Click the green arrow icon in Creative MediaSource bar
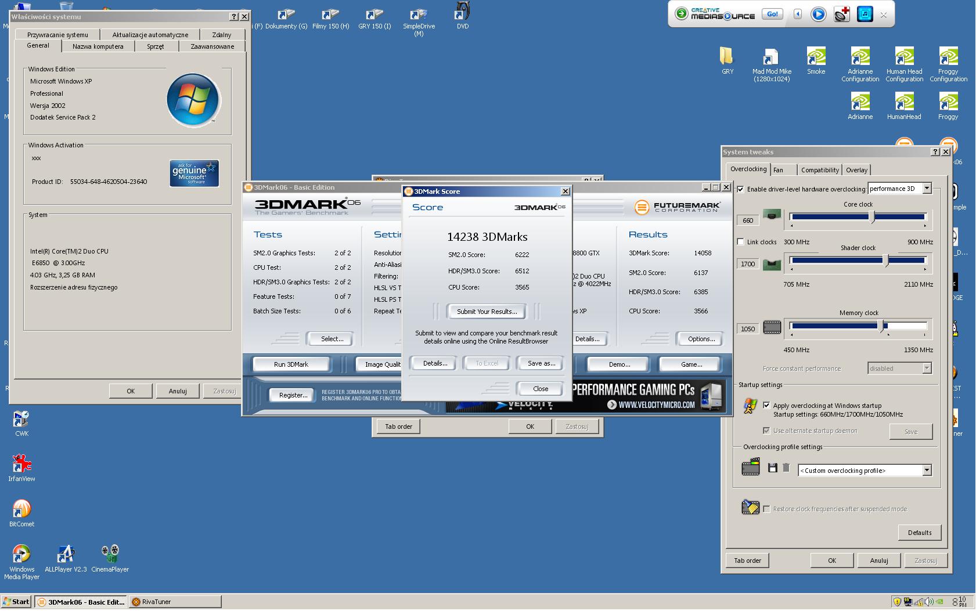The image size is (976, 611). tap(682, 13)
